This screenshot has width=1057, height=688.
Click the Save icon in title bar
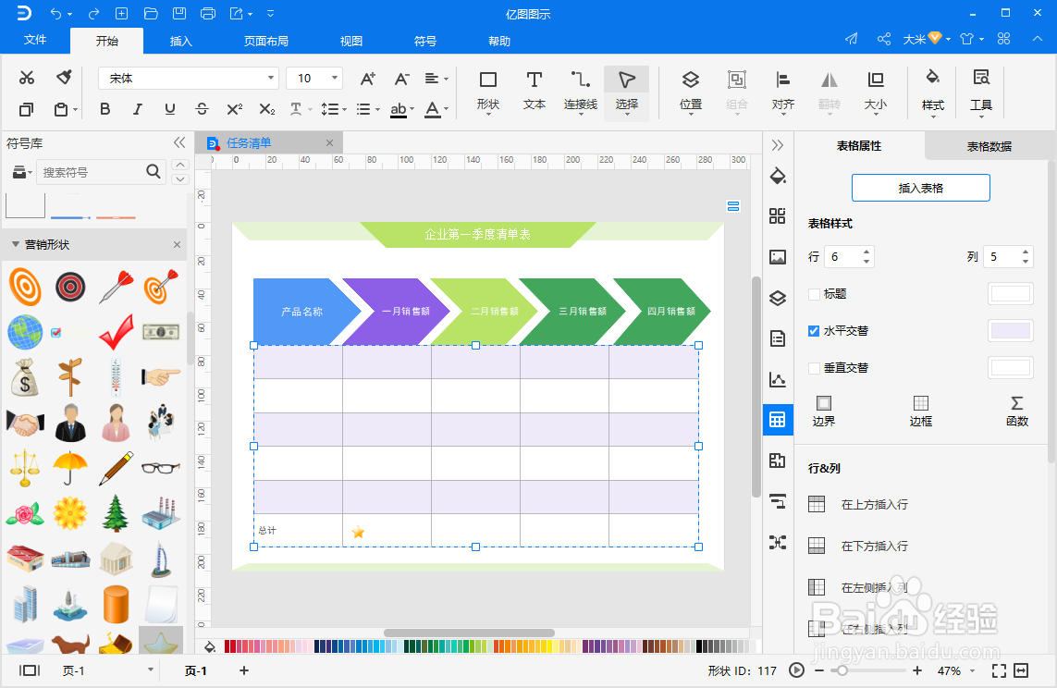(179, 14)
